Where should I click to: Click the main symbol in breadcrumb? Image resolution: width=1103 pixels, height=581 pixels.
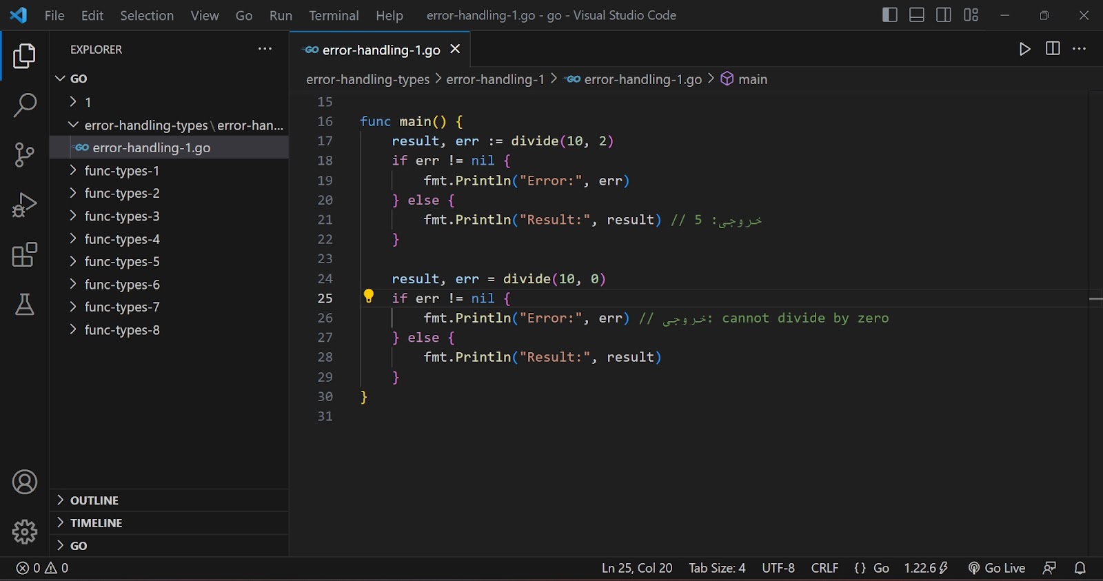[744, 79]
